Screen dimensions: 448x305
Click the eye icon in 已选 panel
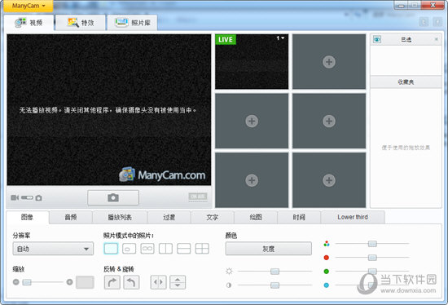point(377,39)
